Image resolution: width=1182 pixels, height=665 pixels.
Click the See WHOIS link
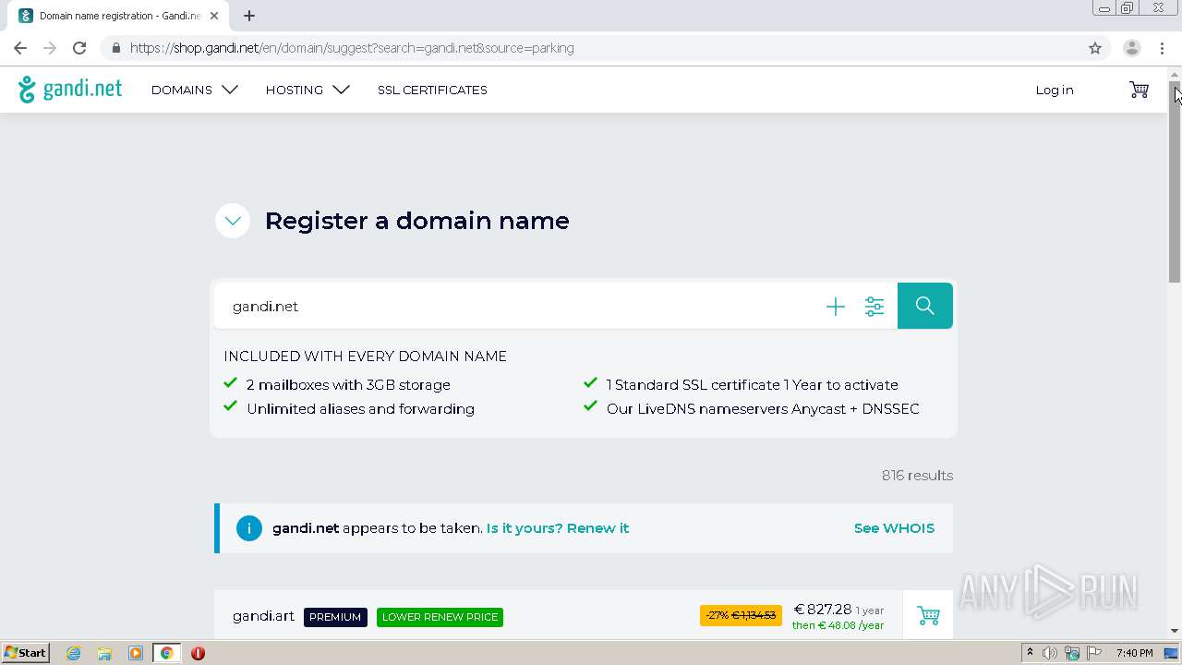894,528
